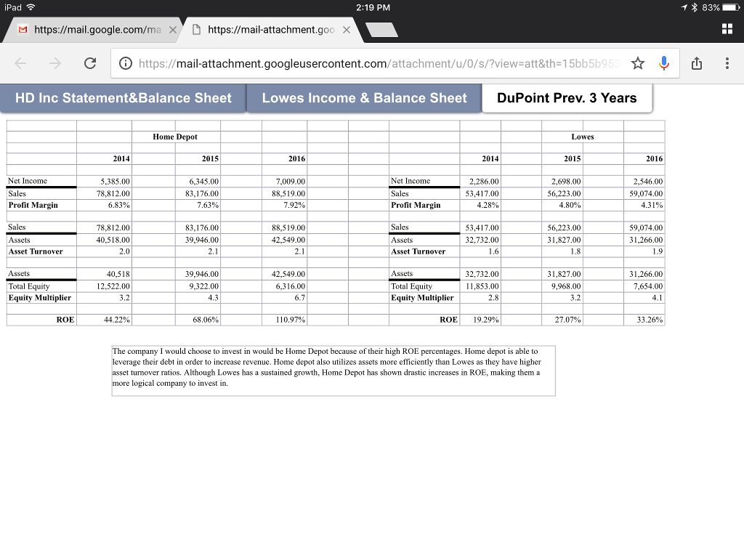This screenshot has height=558, width=744.
Task: Tap the 2:19 PM clock
Action: click(373, 7)
